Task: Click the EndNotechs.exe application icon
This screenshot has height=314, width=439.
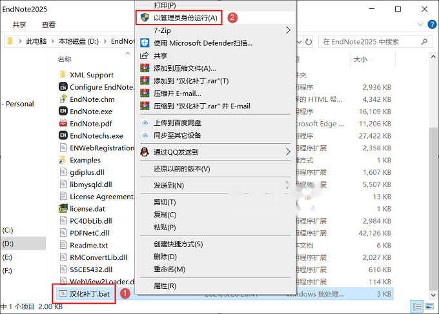Action: 63,135
